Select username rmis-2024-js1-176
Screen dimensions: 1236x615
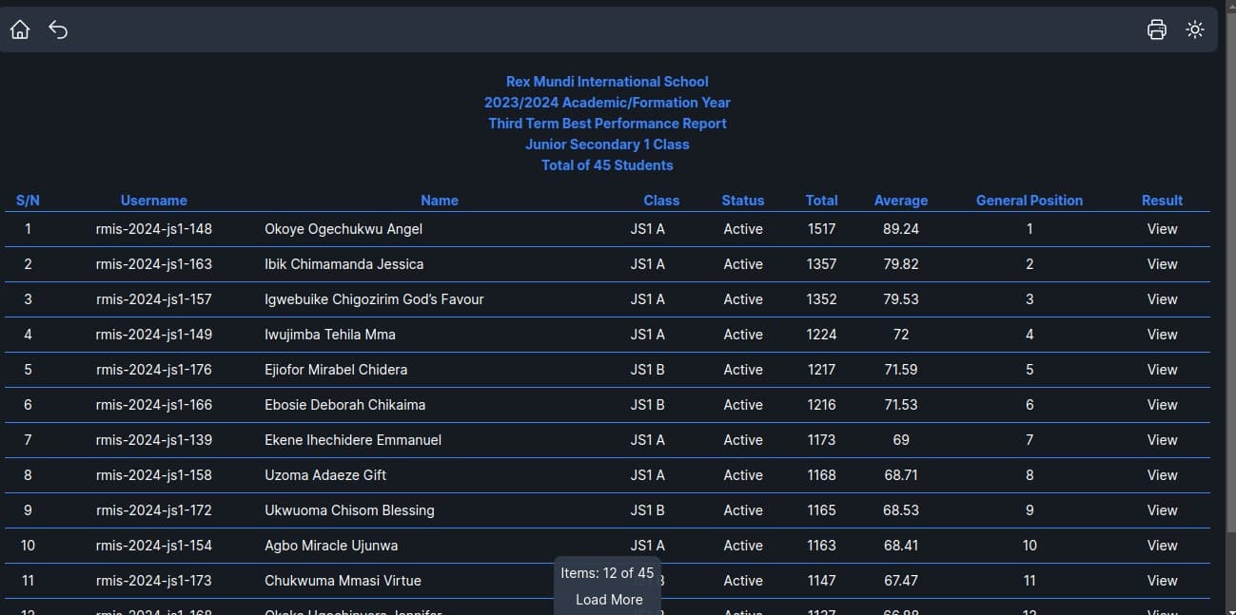pos(154,370)
